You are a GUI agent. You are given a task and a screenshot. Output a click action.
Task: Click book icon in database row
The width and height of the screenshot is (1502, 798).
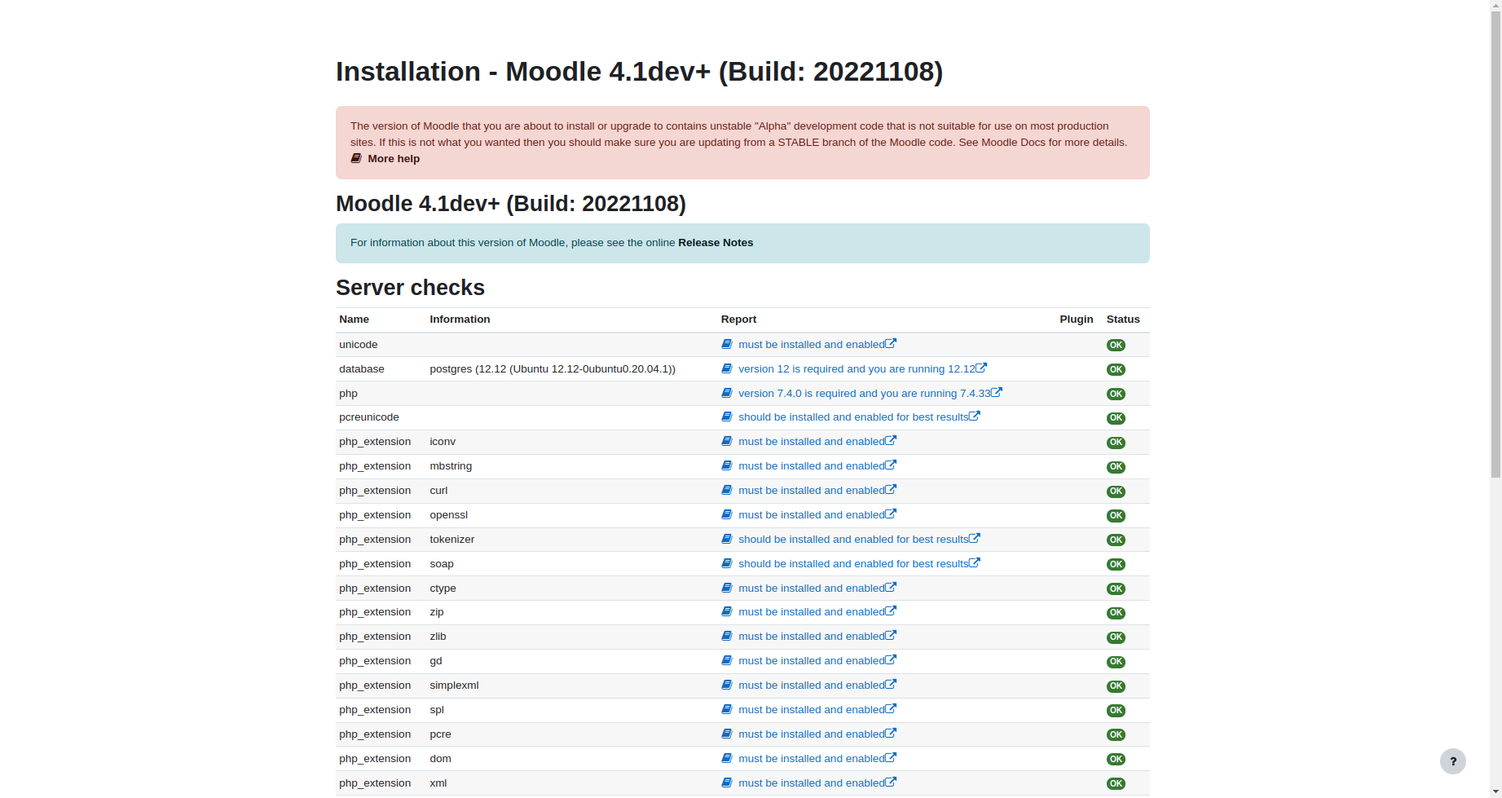tap(727, 368)
